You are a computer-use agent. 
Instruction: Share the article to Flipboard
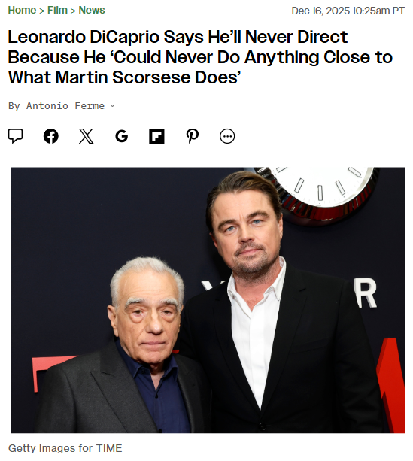156,136
